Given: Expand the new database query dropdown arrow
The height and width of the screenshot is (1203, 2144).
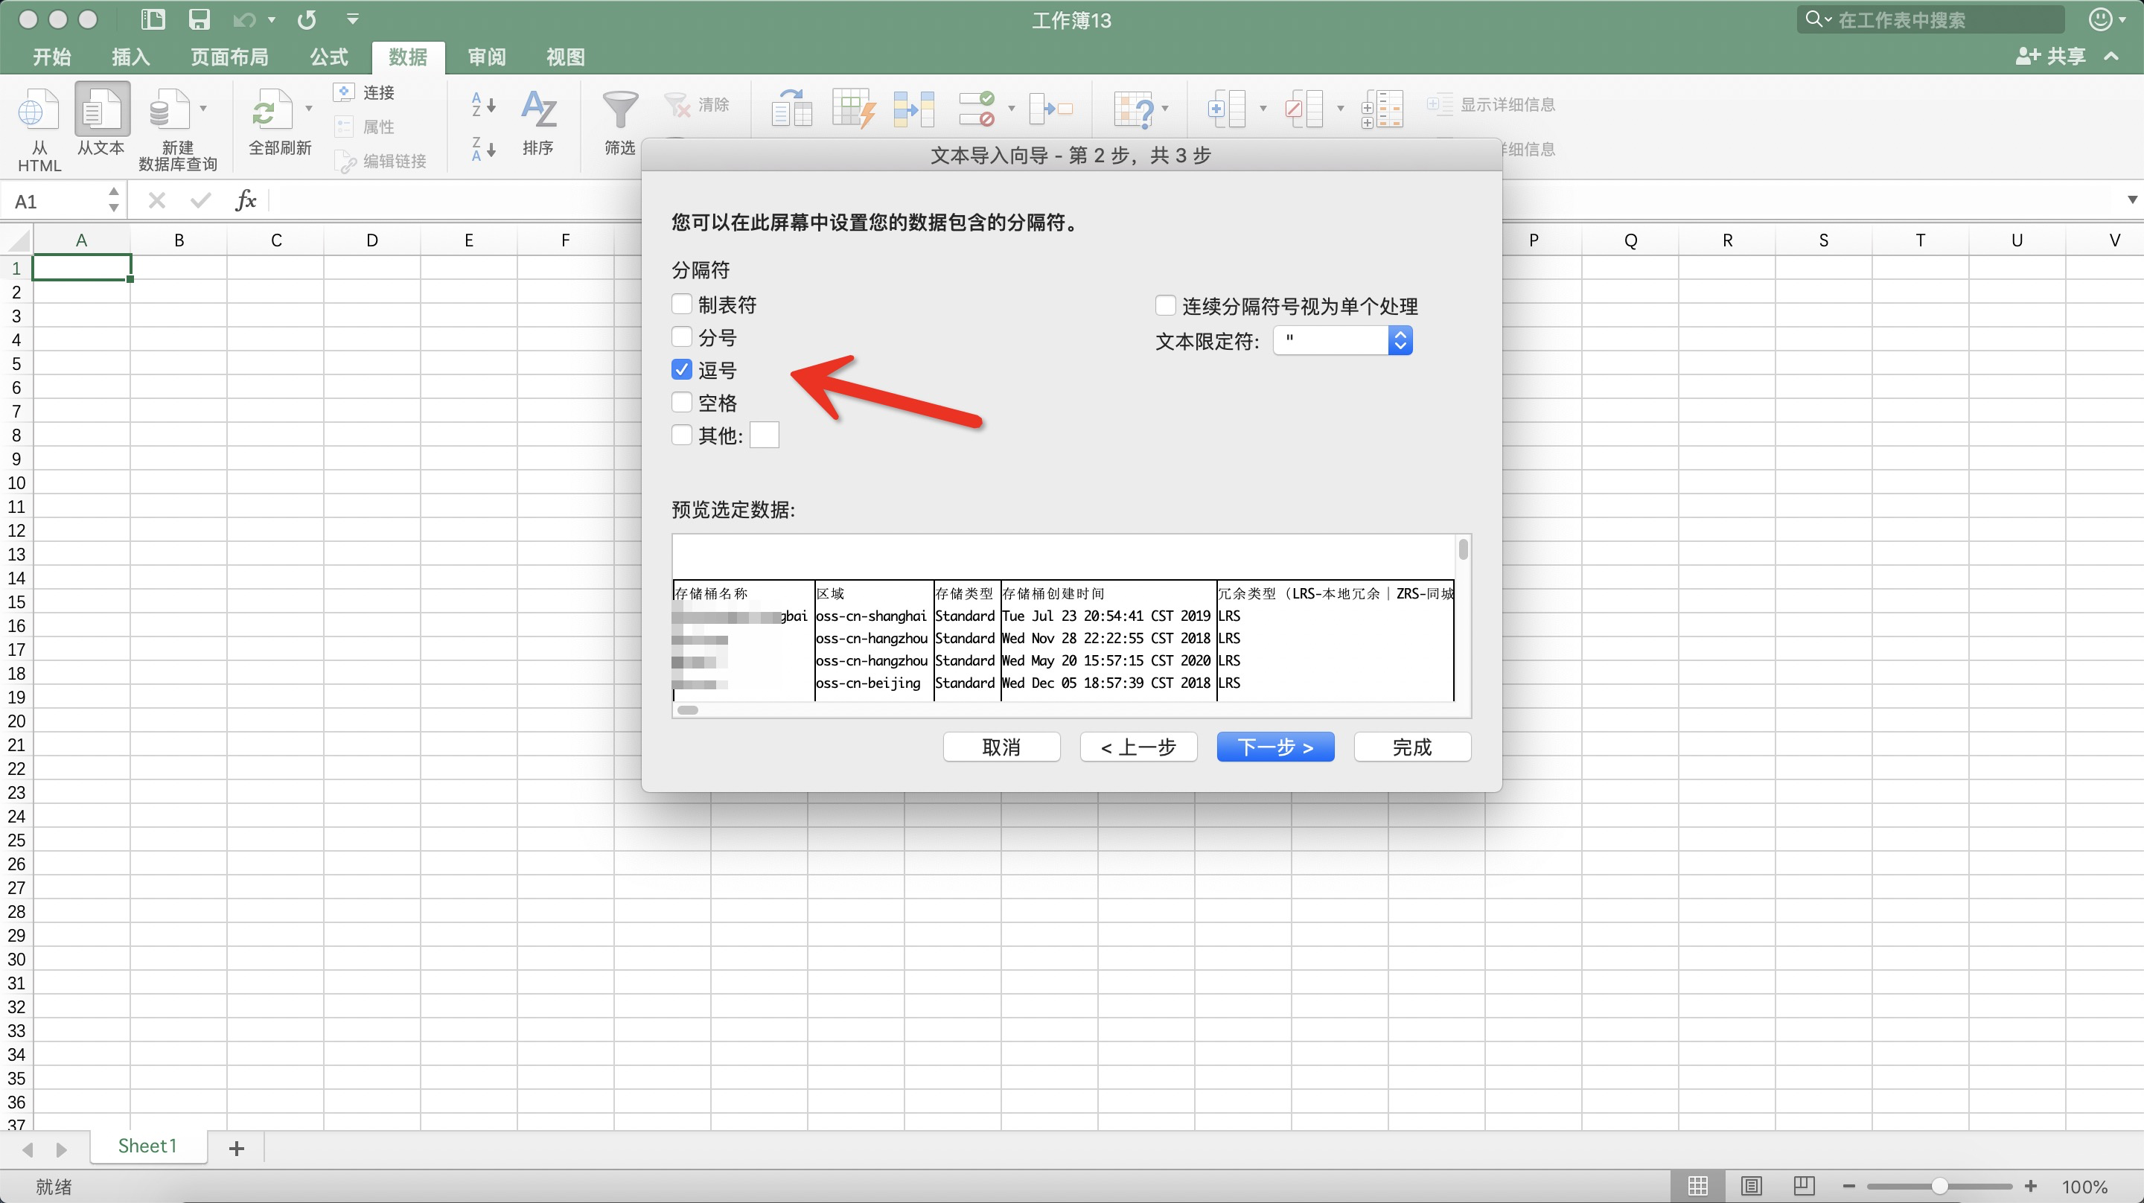Looking at the screenshot, I should tap(203, 108).
